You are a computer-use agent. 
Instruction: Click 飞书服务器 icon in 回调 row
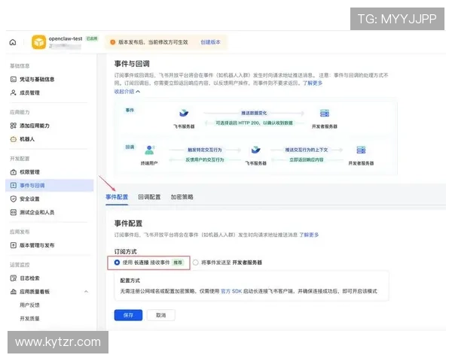255,150
